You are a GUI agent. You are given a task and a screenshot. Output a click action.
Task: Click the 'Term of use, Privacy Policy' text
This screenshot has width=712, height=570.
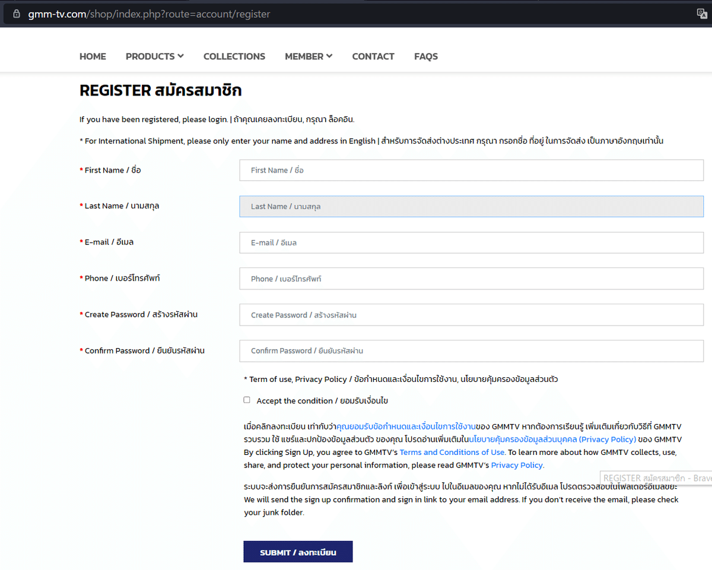[x=401, y=379]
